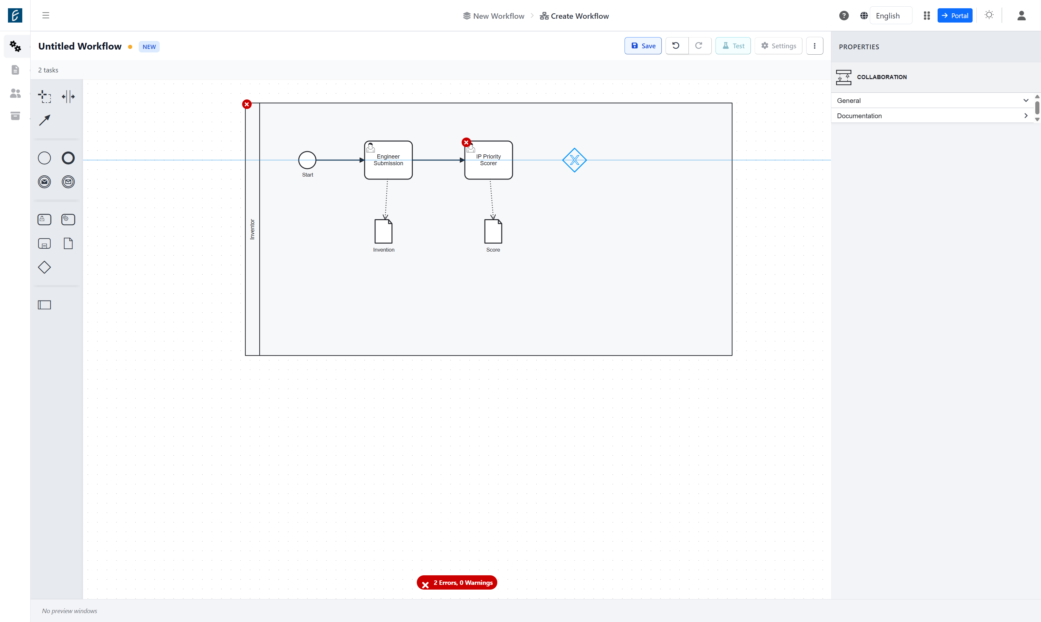1041x622 pixels.
Task: Open the more options kebab menu
Action: 815,46
